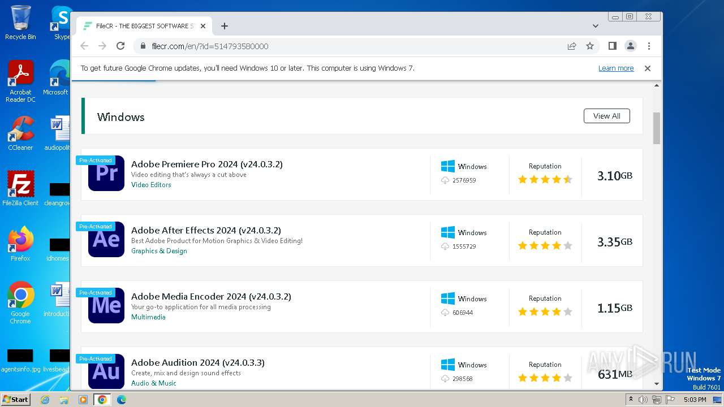The image size is (724, 407).
Task: Click the 1.15GB size text
Action: pyautogui.click(x=615, y=308)
